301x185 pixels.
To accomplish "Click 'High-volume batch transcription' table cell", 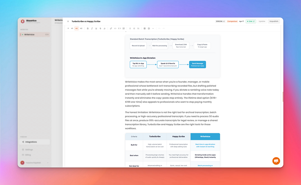I will pos(155,146).
